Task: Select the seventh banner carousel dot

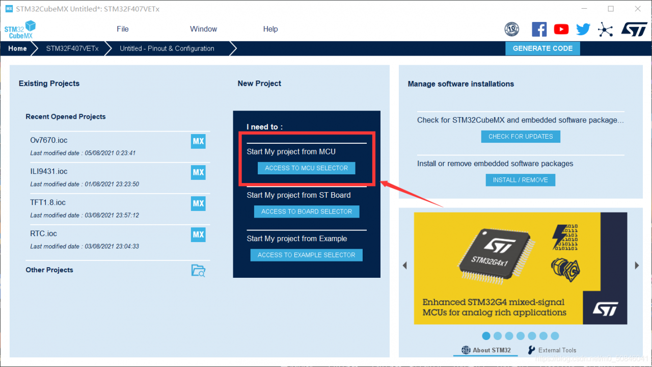Action: (x=555, y=336)
